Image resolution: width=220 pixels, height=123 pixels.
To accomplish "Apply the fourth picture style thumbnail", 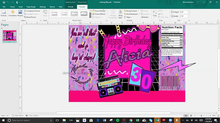I will [84, 14].
